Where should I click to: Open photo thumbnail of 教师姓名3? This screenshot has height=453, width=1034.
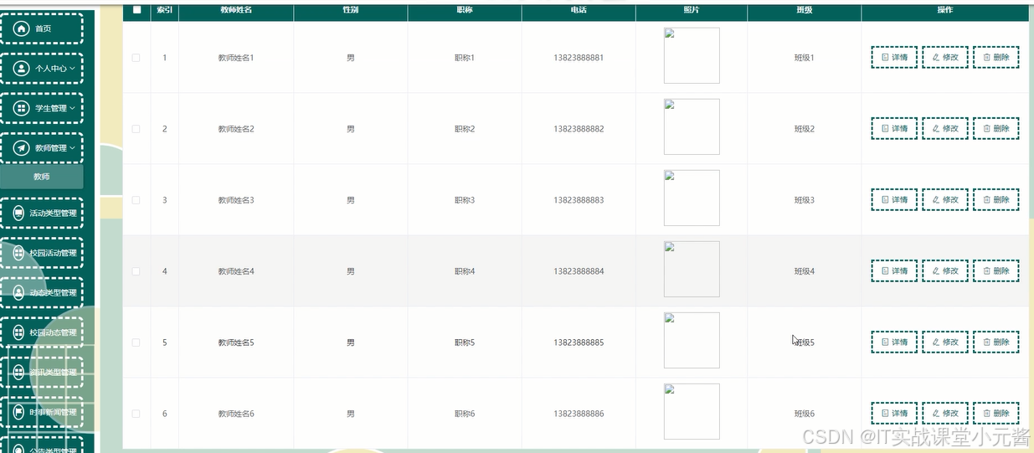(x=692, y=198)
